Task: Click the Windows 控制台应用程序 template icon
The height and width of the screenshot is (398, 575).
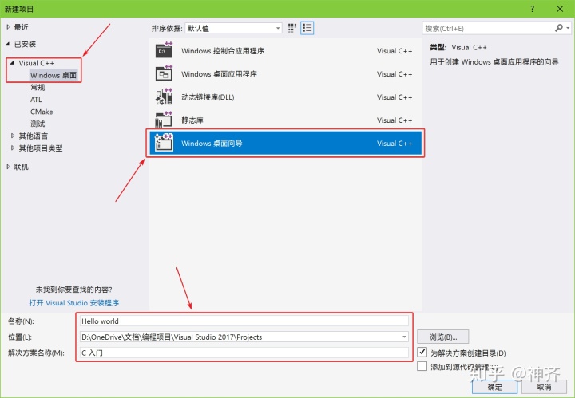Action: pyautogui.click(x=164, y=50)
